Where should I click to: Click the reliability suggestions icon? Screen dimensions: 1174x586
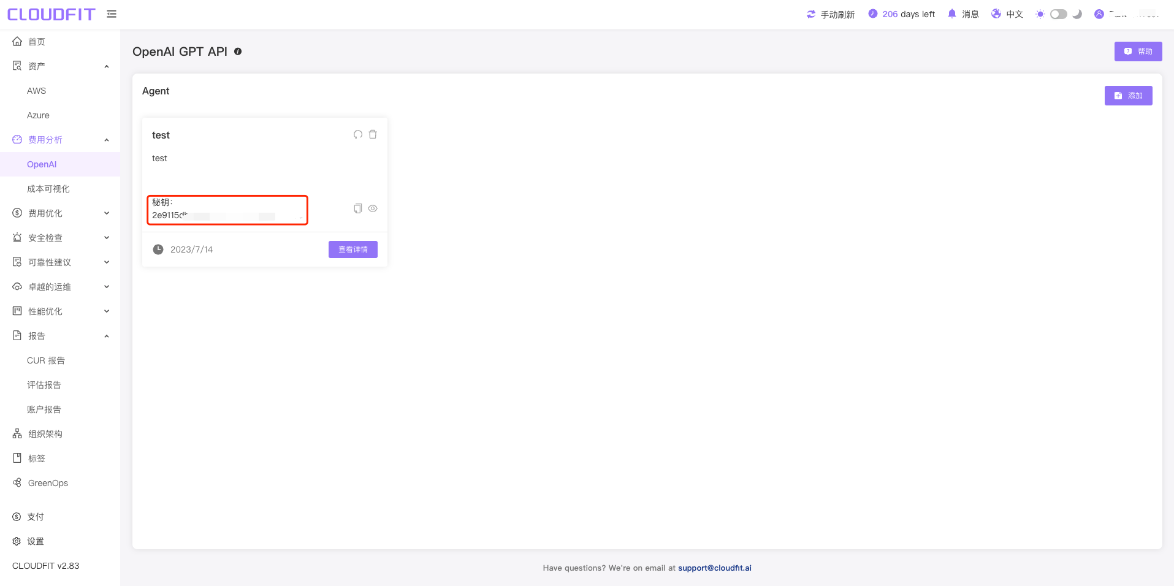tap(17, 262)
